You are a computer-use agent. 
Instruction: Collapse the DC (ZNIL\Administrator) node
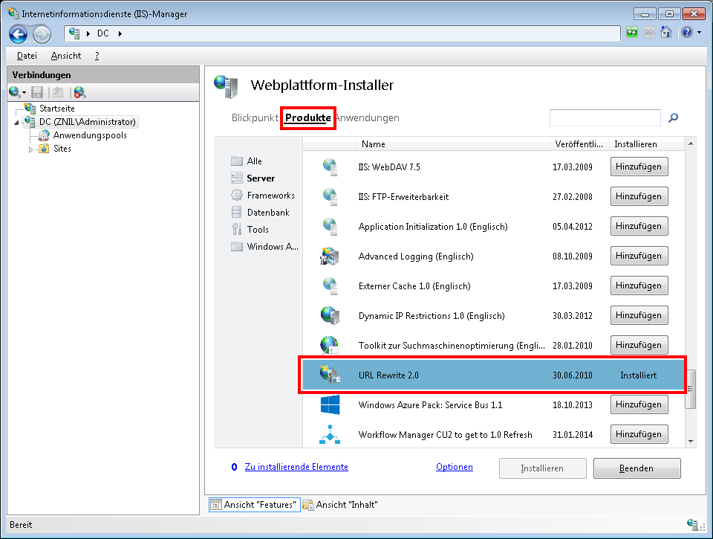coord(17,122)
